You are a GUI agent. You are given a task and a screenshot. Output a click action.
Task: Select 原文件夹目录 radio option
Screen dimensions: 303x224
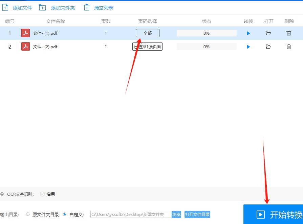tap(28, 214)
